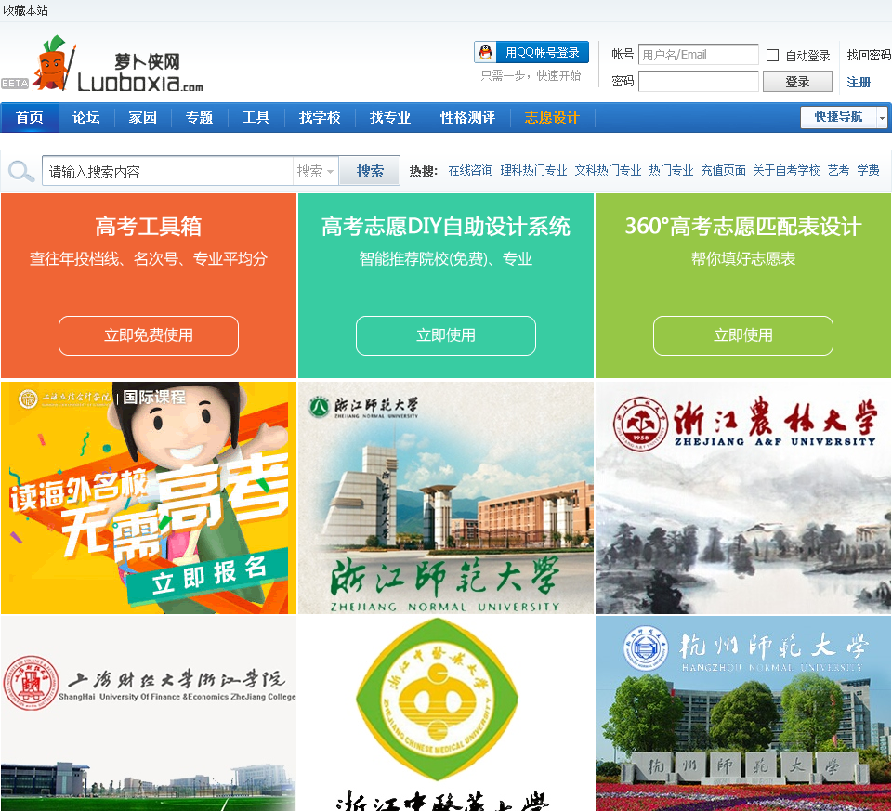Click the 高考工具箱 card title
This screenshot has width=892, height=811.
coord(149,227)
